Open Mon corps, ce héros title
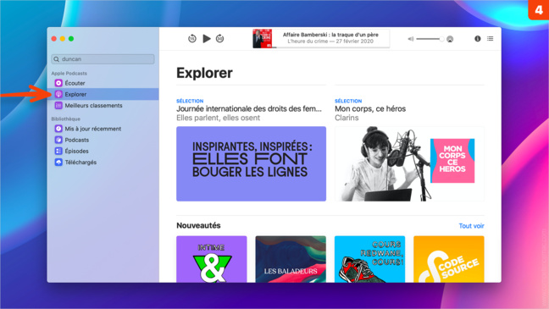The width and height of the screenshot is (549, 309). 370,109
